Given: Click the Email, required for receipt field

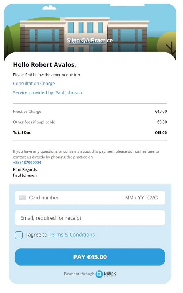Looking at the screenshot, I should [90, 218].
